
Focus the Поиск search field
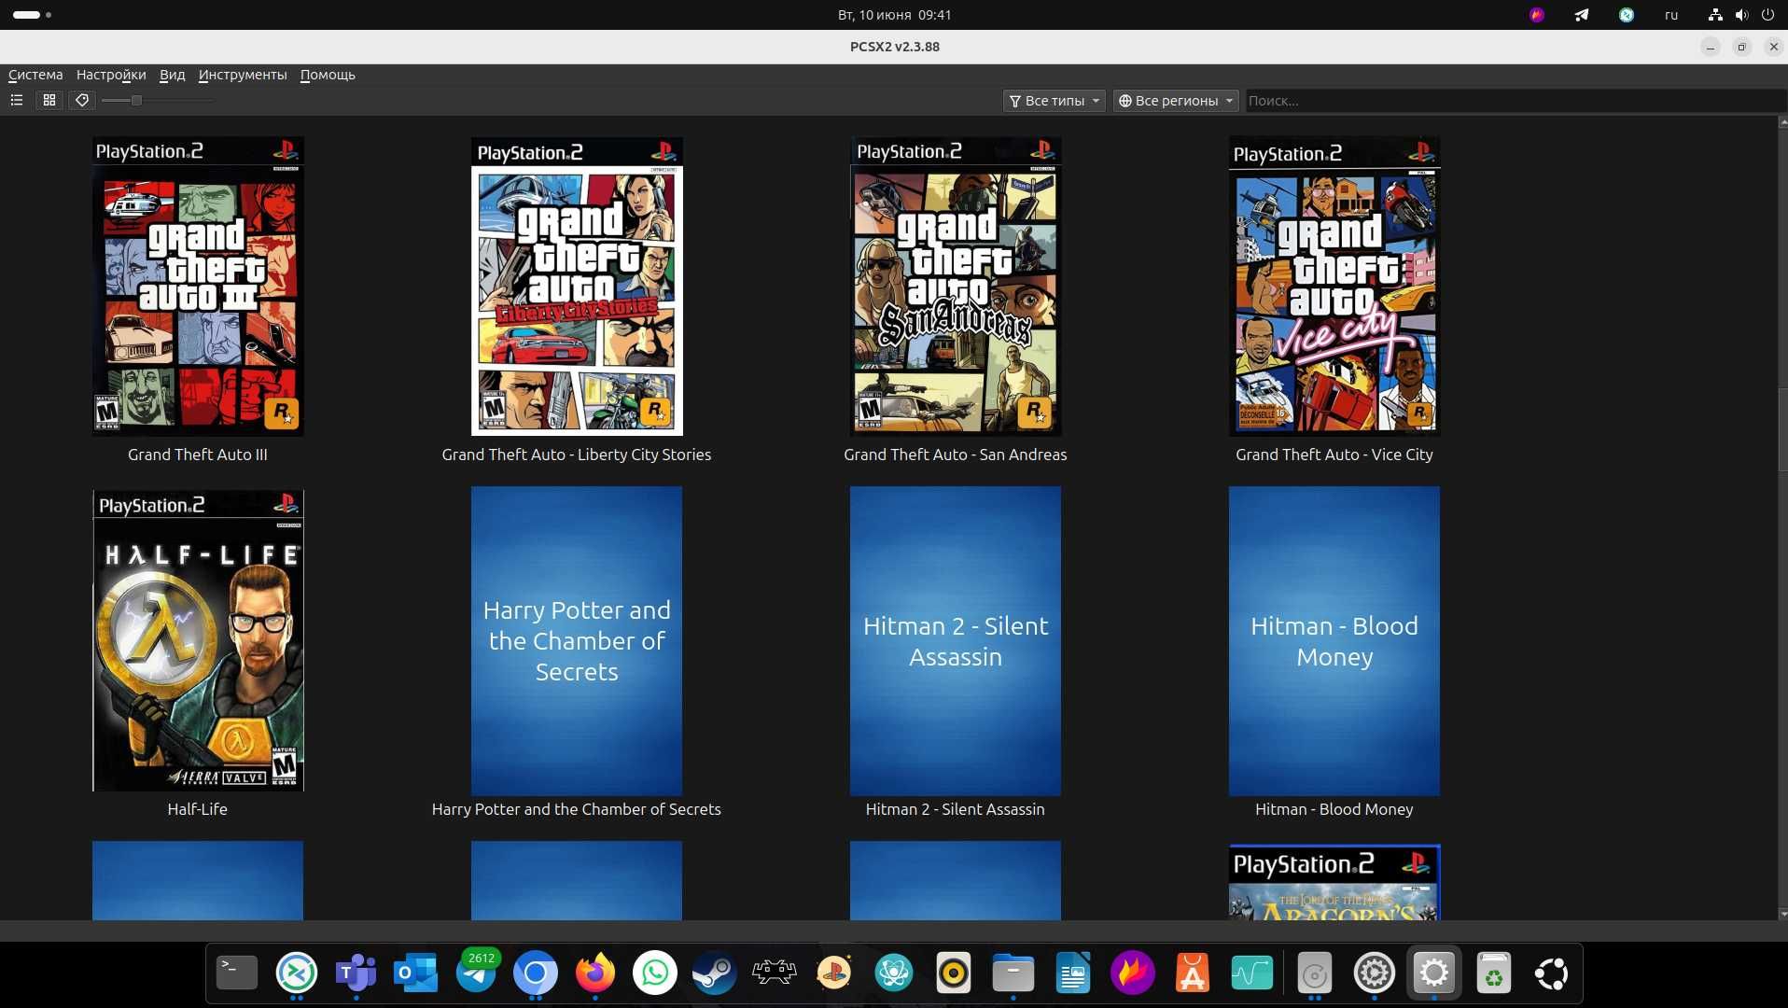1516,101
